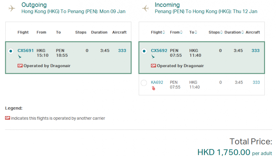Click OP badge in incoming CX5692 row
The height and width of the screenshot is (158, 276).
[154, 66]
